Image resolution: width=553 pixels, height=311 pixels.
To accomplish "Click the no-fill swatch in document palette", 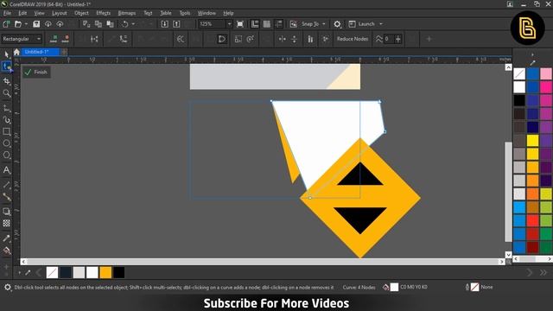I will 52,273.
